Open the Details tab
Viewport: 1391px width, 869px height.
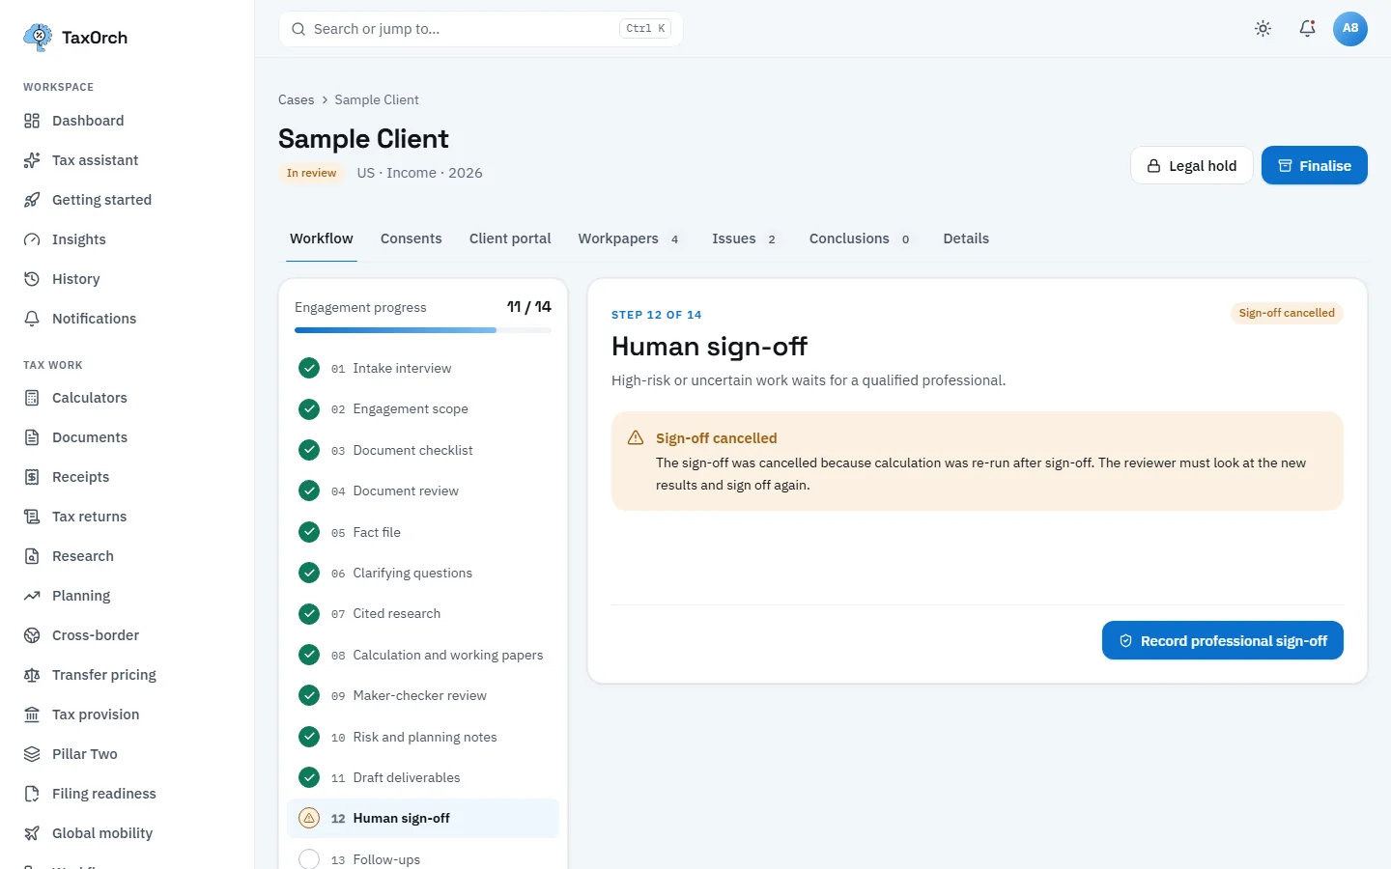click(966, 238)
